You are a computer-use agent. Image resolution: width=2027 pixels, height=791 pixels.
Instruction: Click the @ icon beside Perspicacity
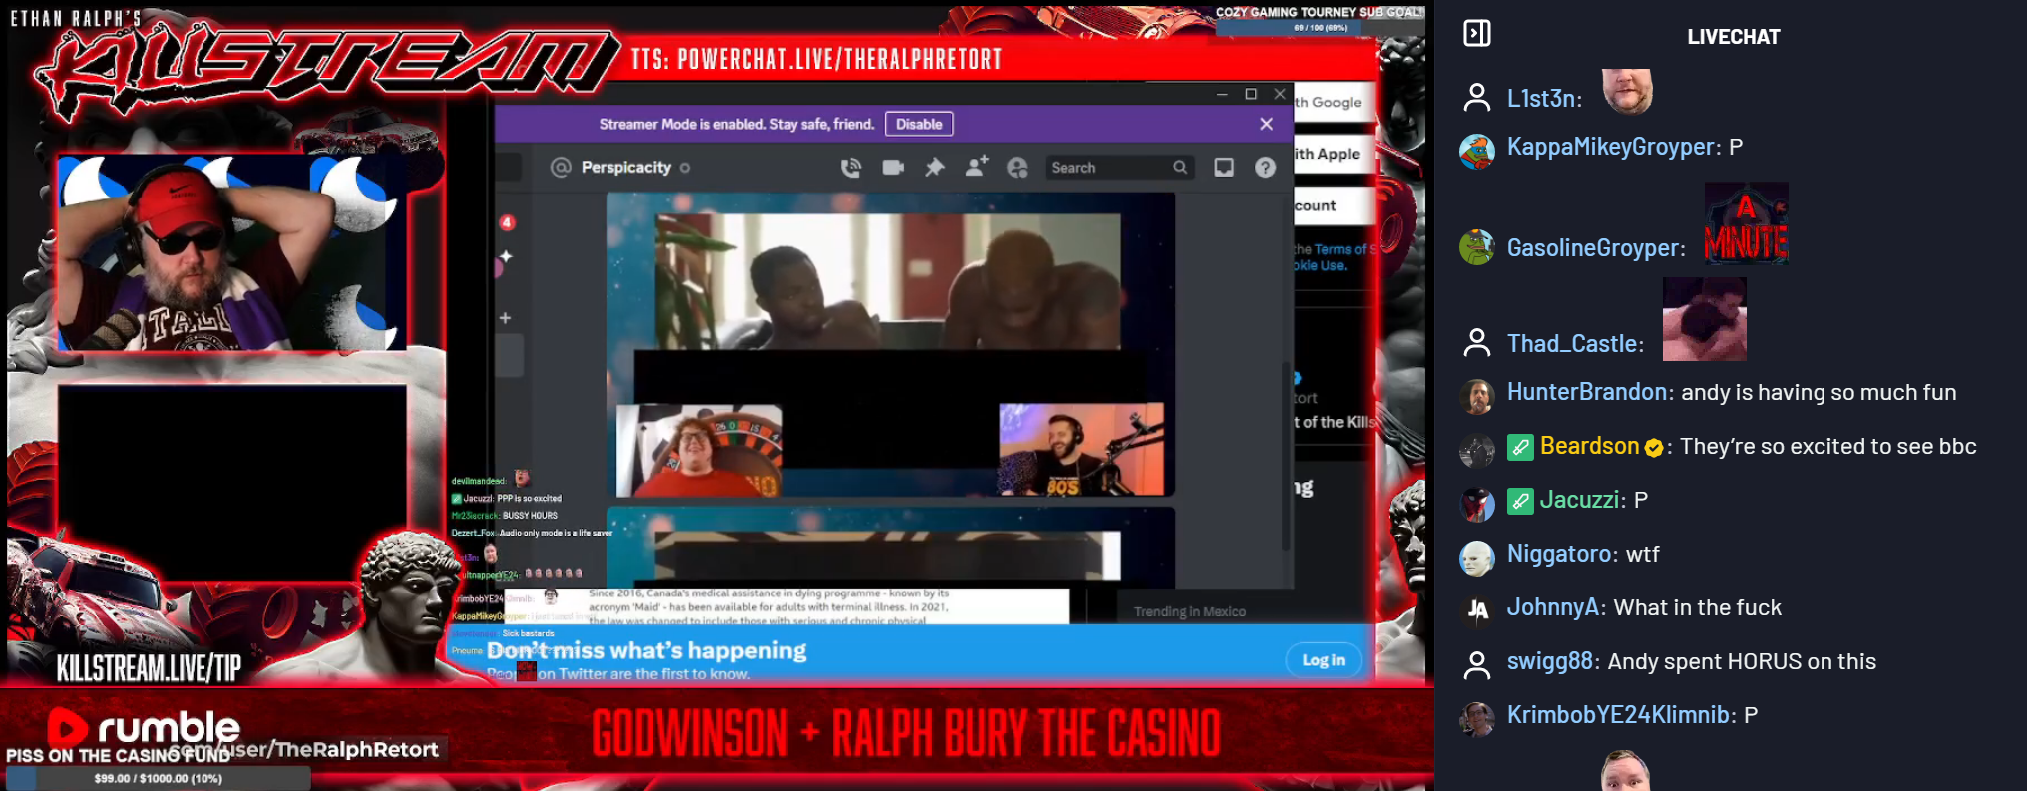coord(561,168)
